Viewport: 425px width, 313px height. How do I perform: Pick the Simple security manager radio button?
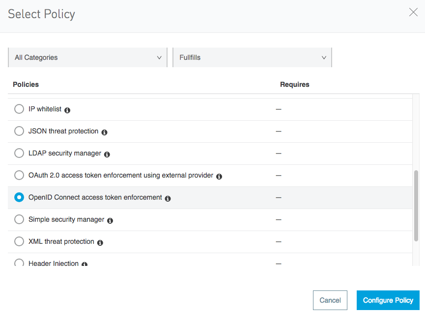click(19, 219)
